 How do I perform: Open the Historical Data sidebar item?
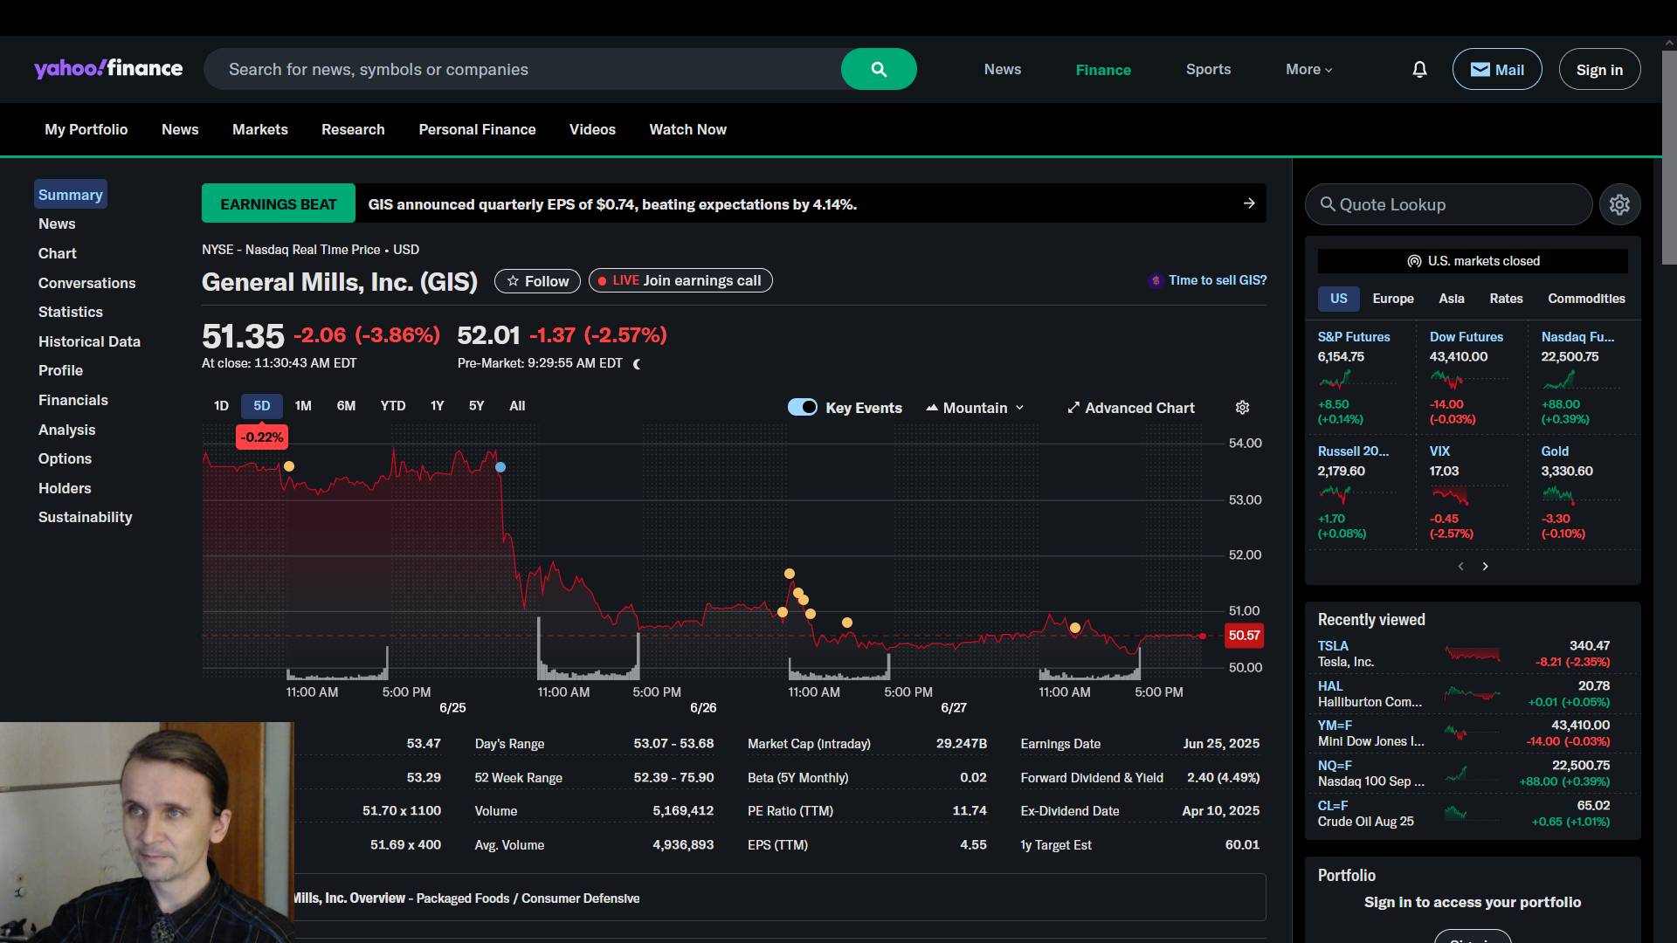point(89,341)
